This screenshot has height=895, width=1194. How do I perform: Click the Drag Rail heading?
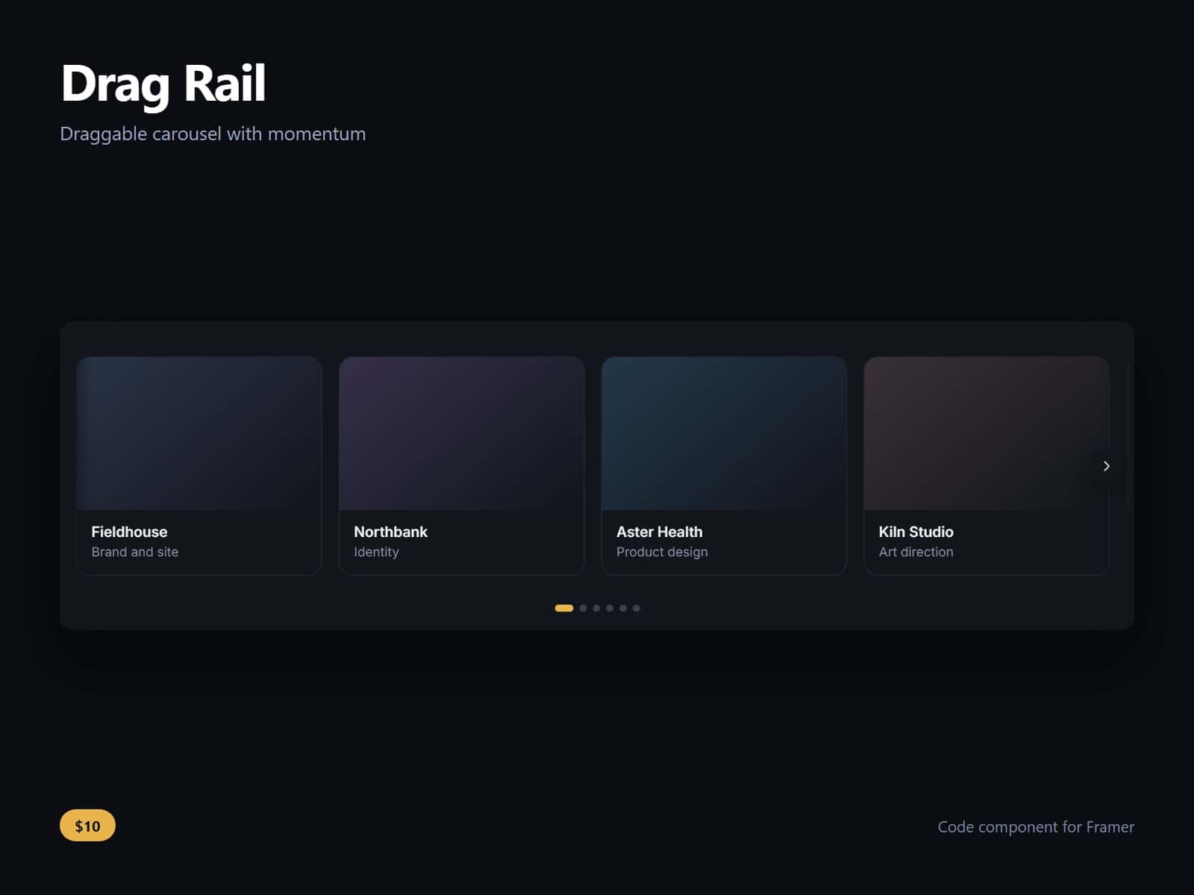(163, 83)
